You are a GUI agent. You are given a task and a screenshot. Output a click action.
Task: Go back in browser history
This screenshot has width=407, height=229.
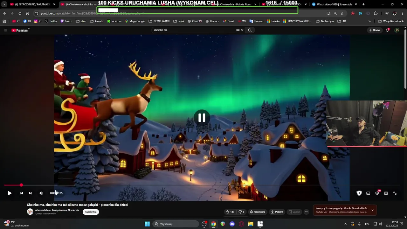click(x=4, y=13)
